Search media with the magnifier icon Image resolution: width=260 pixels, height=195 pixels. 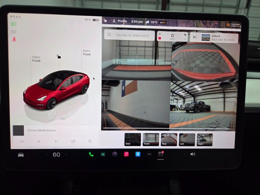tap(90, 141)
